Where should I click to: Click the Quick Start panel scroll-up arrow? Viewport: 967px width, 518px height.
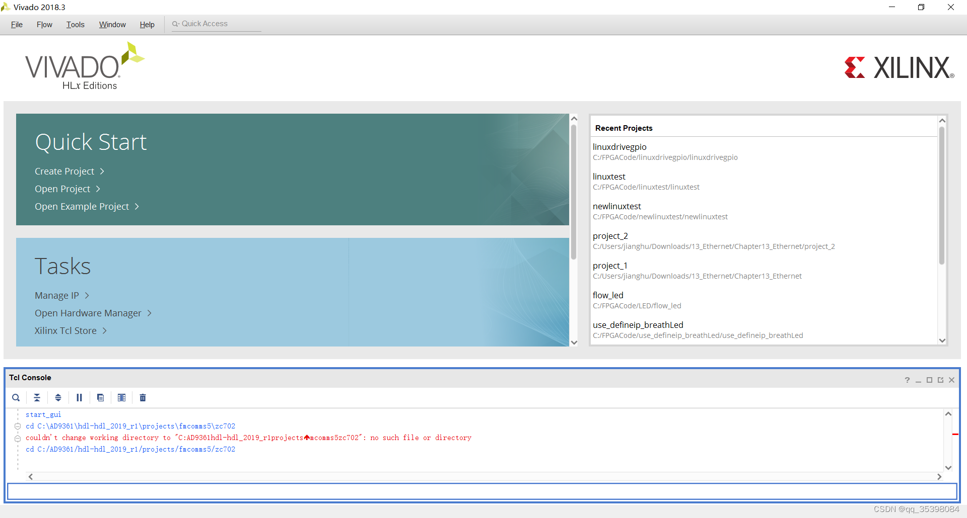pos(574,119)
